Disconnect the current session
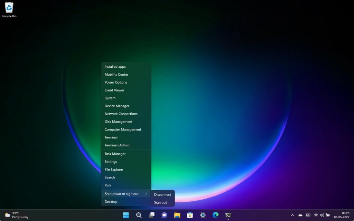Screen dimensions: 354x221 click(x=162, y=194)
